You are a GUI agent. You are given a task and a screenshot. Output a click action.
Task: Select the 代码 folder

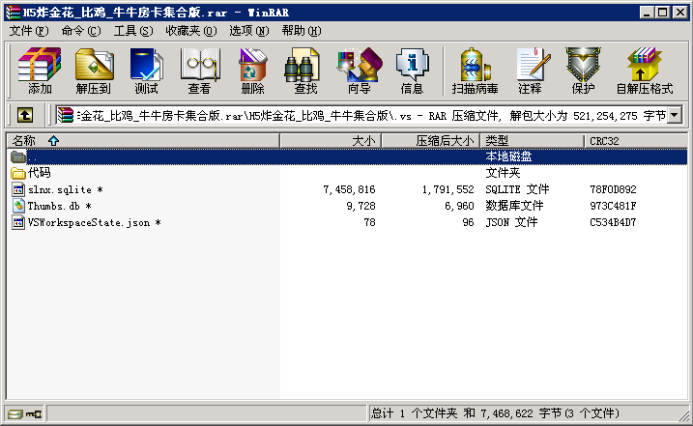click(x=39, y=173)
